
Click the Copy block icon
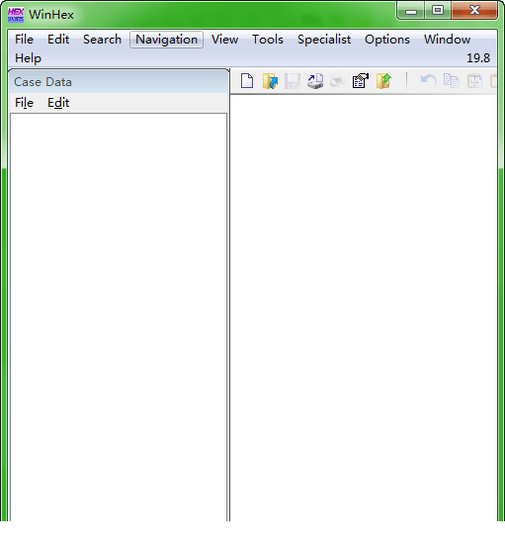click(451, 81)
